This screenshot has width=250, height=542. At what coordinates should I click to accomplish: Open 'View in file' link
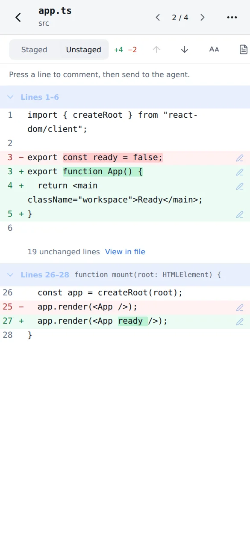point(125,252)
